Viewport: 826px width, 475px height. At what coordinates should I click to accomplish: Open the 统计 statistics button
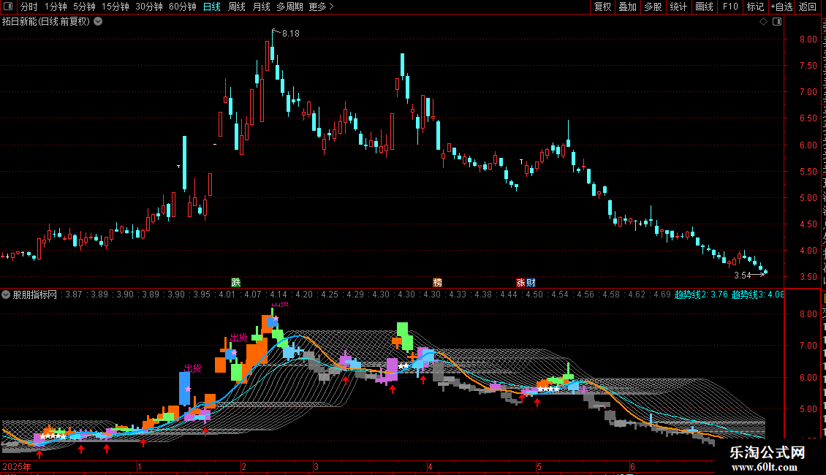click(678, 7)
